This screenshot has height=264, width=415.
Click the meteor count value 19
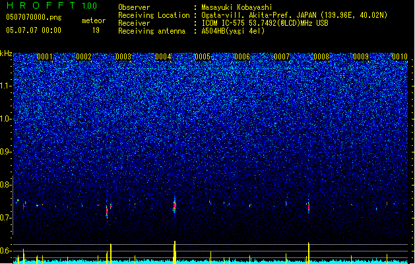pos(96,30)
